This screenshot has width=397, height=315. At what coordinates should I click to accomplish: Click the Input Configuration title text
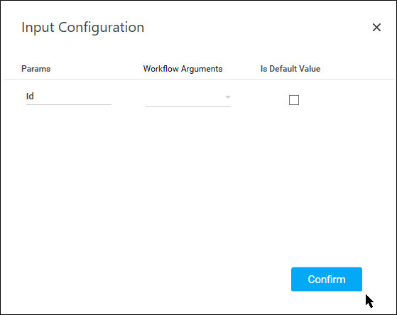pos(83,28)
